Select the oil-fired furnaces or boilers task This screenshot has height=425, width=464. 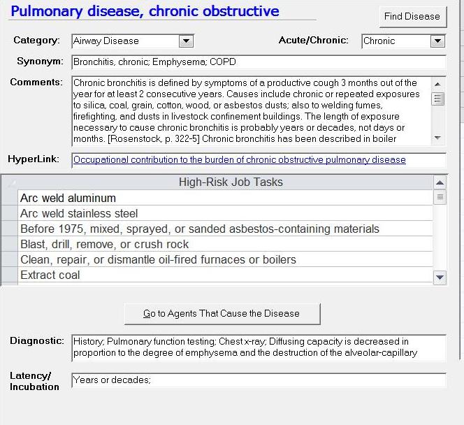[158, 260]
